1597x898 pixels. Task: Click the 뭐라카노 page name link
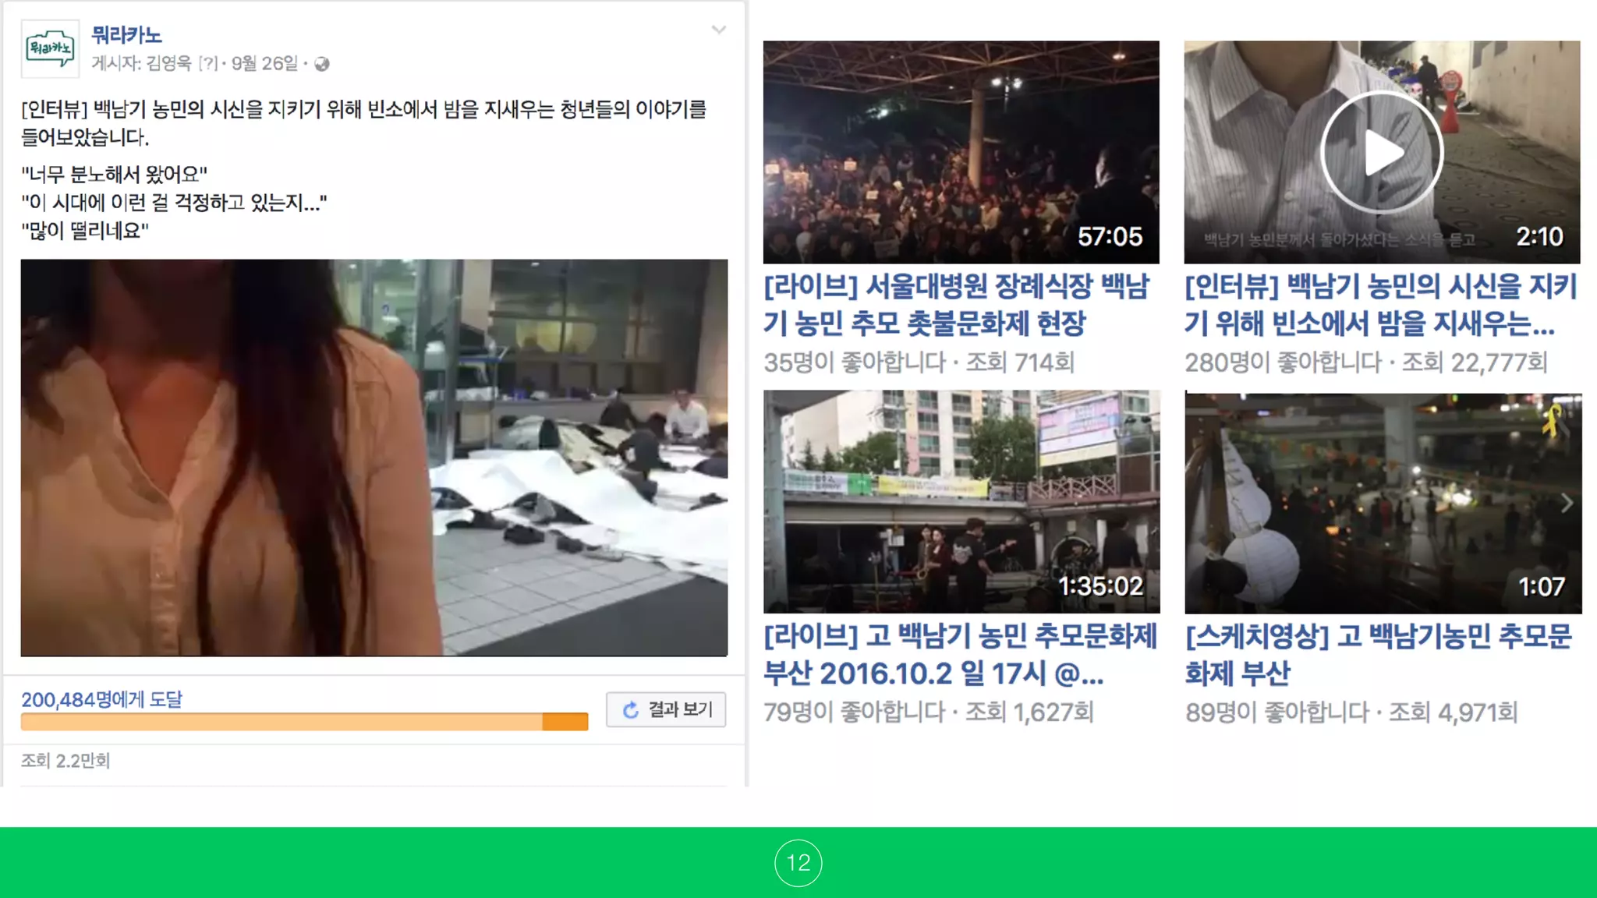click(x=126, y=35)
